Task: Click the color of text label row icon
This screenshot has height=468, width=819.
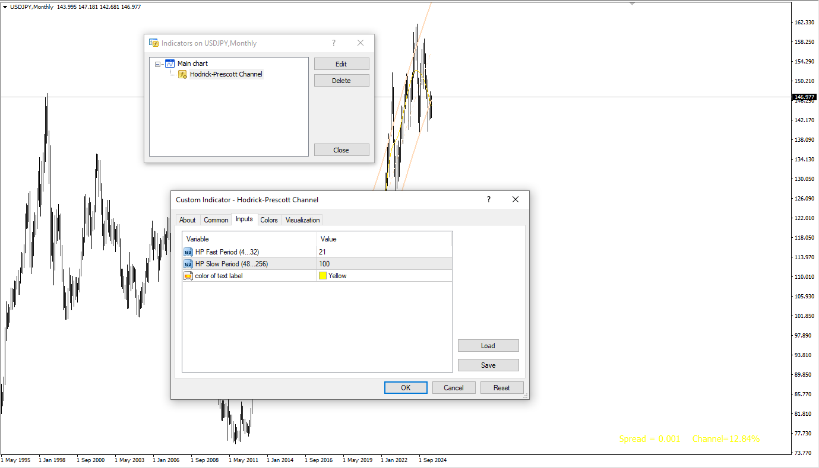Action: (188, 276)
